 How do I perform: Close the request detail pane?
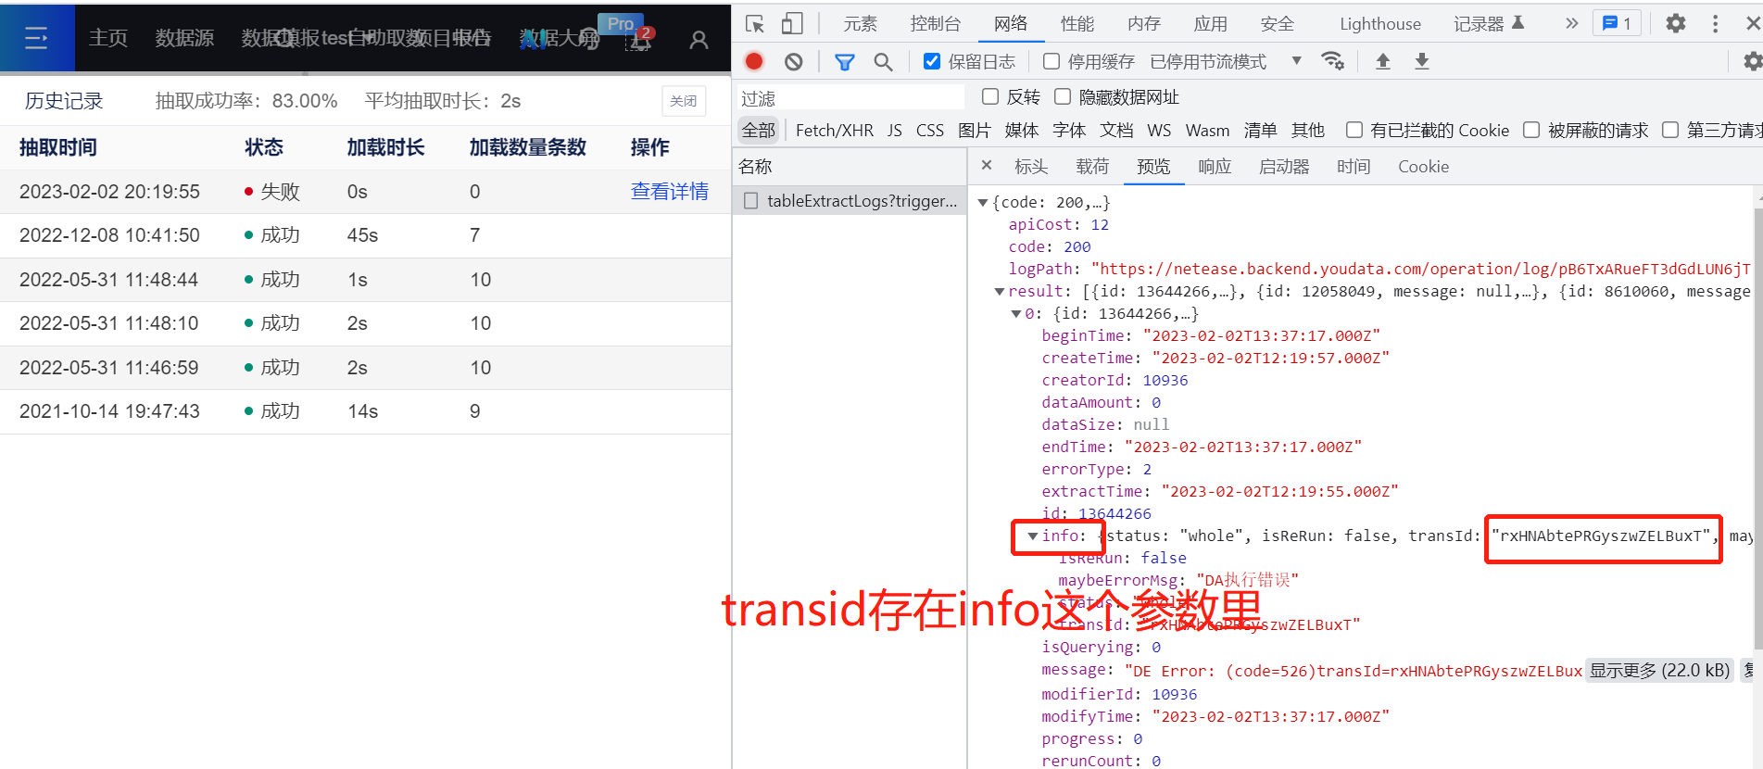point(987,165)
